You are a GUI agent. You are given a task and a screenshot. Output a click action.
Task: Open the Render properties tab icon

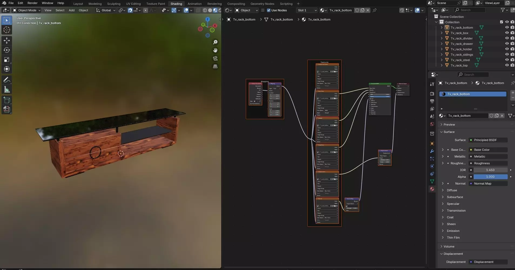tap(432, 94)
